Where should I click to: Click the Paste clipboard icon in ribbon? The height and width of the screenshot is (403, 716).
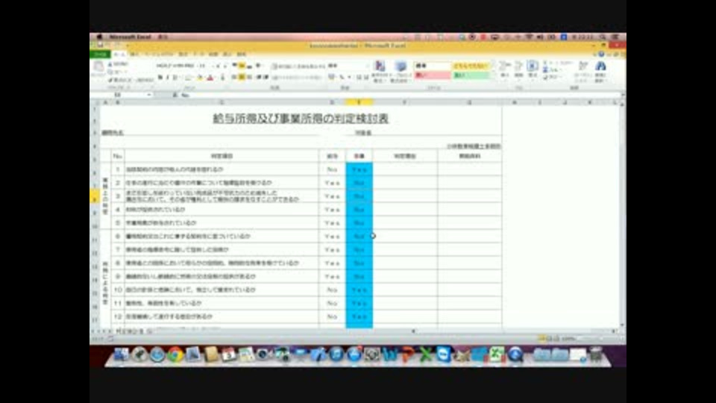[x=98, y=67]
